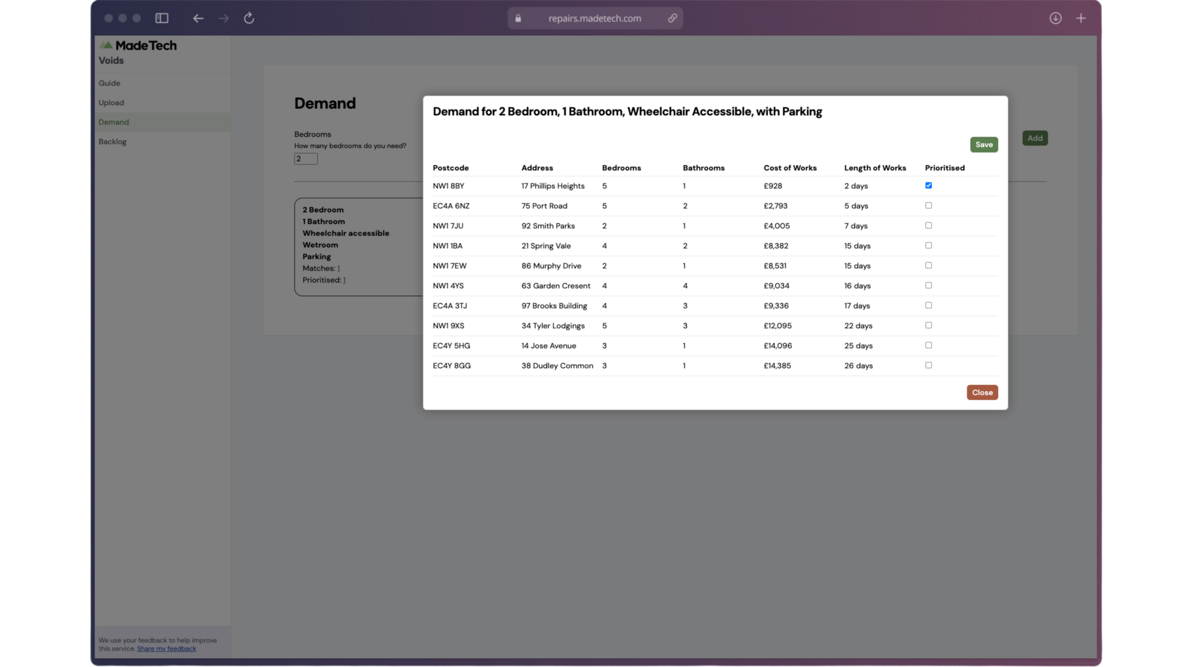Viewport: 1187px width, 667px height.
Task: Open Guide in the sidebar
Action: [x=162, y=83]
